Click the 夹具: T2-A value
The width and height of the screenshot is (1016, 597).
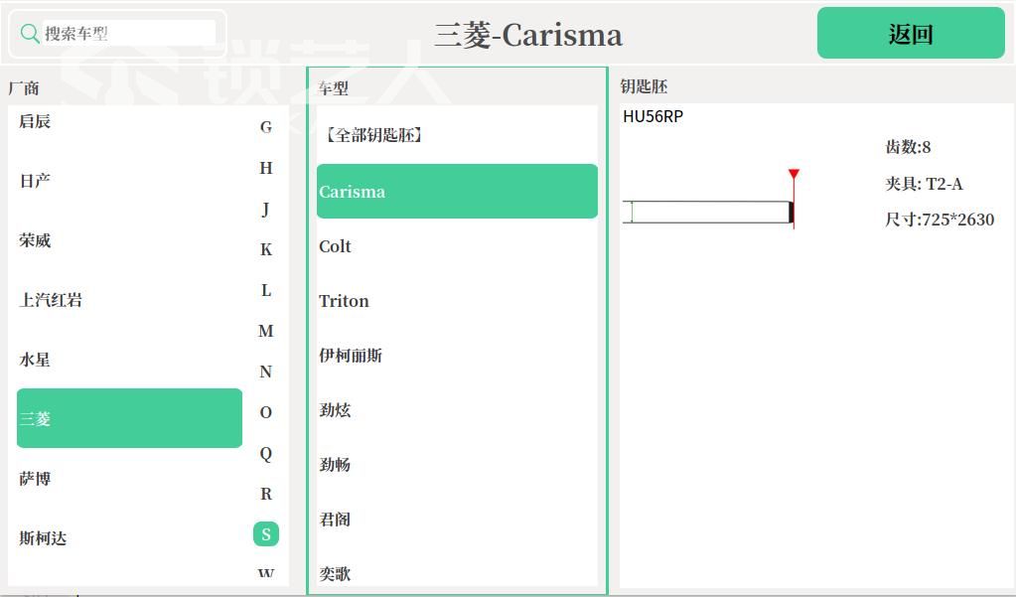point(924,184)
